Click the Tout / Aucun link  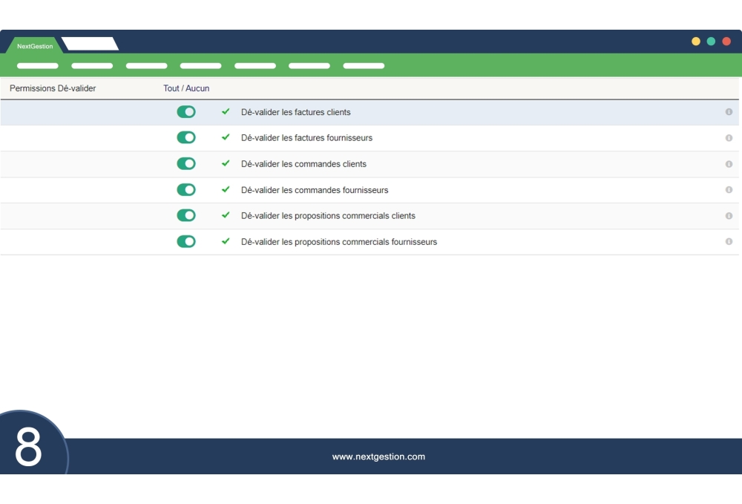(185, 88)
